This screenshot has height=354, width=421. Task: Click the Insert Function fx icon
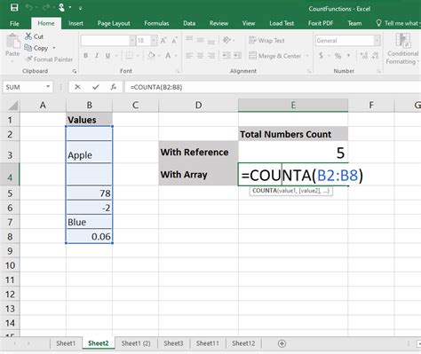click(114, 87)
